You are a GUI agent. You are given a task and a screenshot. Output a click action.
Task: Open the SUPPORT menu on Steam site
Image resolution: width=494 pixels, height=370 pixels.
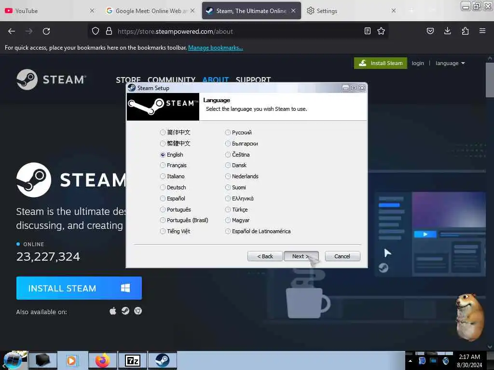[253, 79]
